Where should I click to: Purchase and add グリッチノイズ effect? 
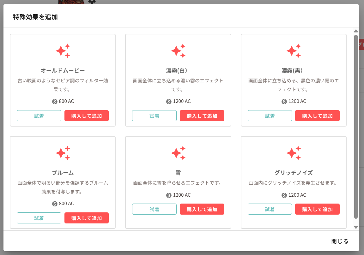pos(317,209)
